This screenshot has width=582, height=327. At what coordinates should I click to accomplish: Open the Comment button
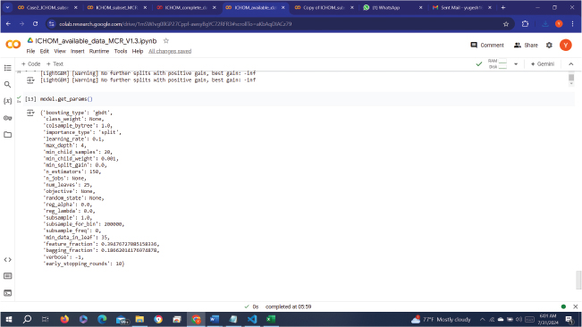point(487,46)
